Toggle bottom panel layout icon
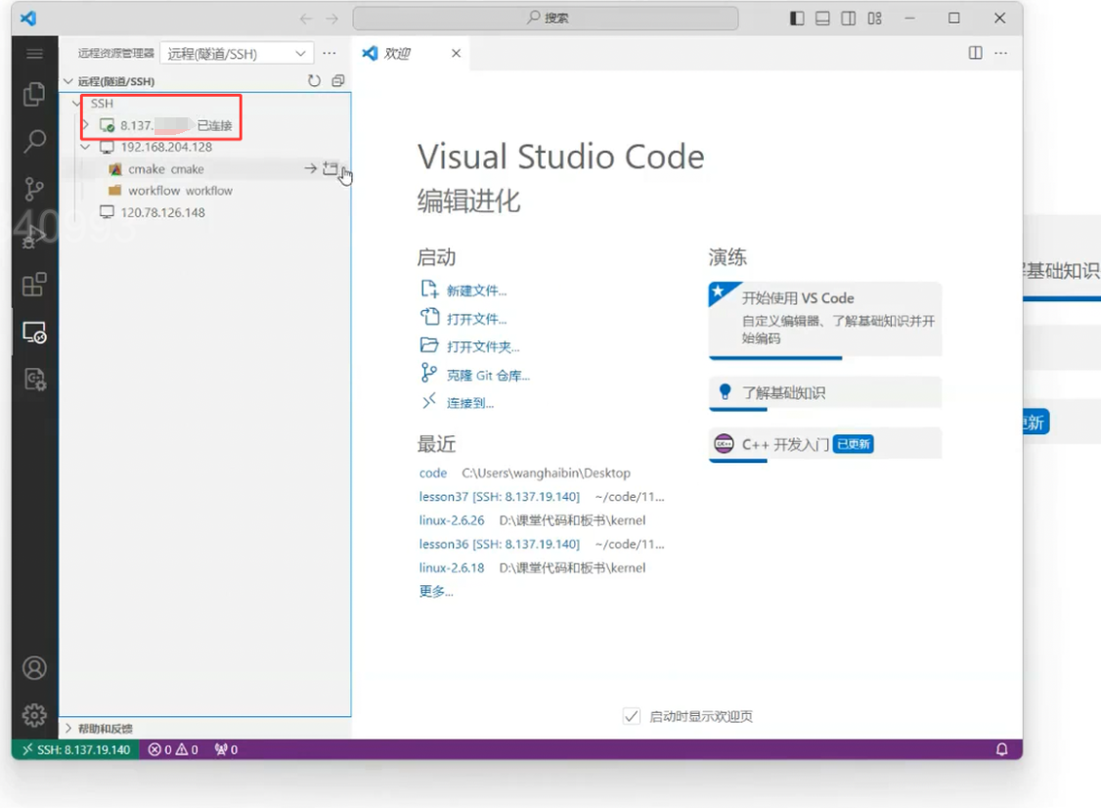 click(x=822, y=19)
